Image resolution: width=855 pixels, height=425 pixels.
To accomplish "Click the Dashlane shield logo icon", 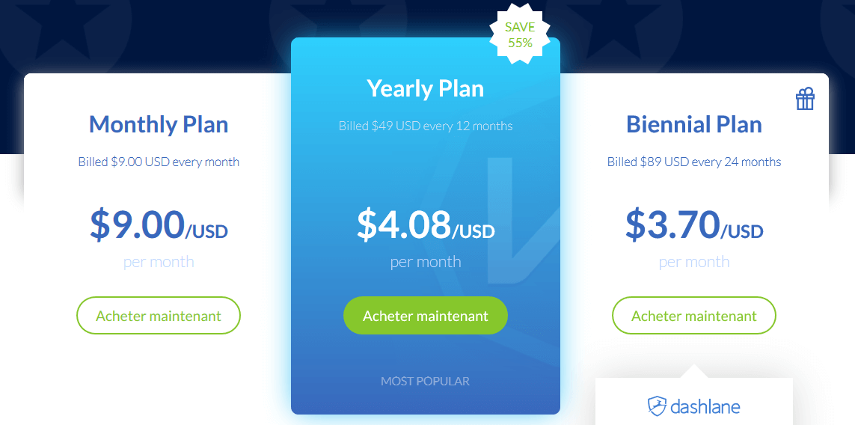I will (657, 406).
